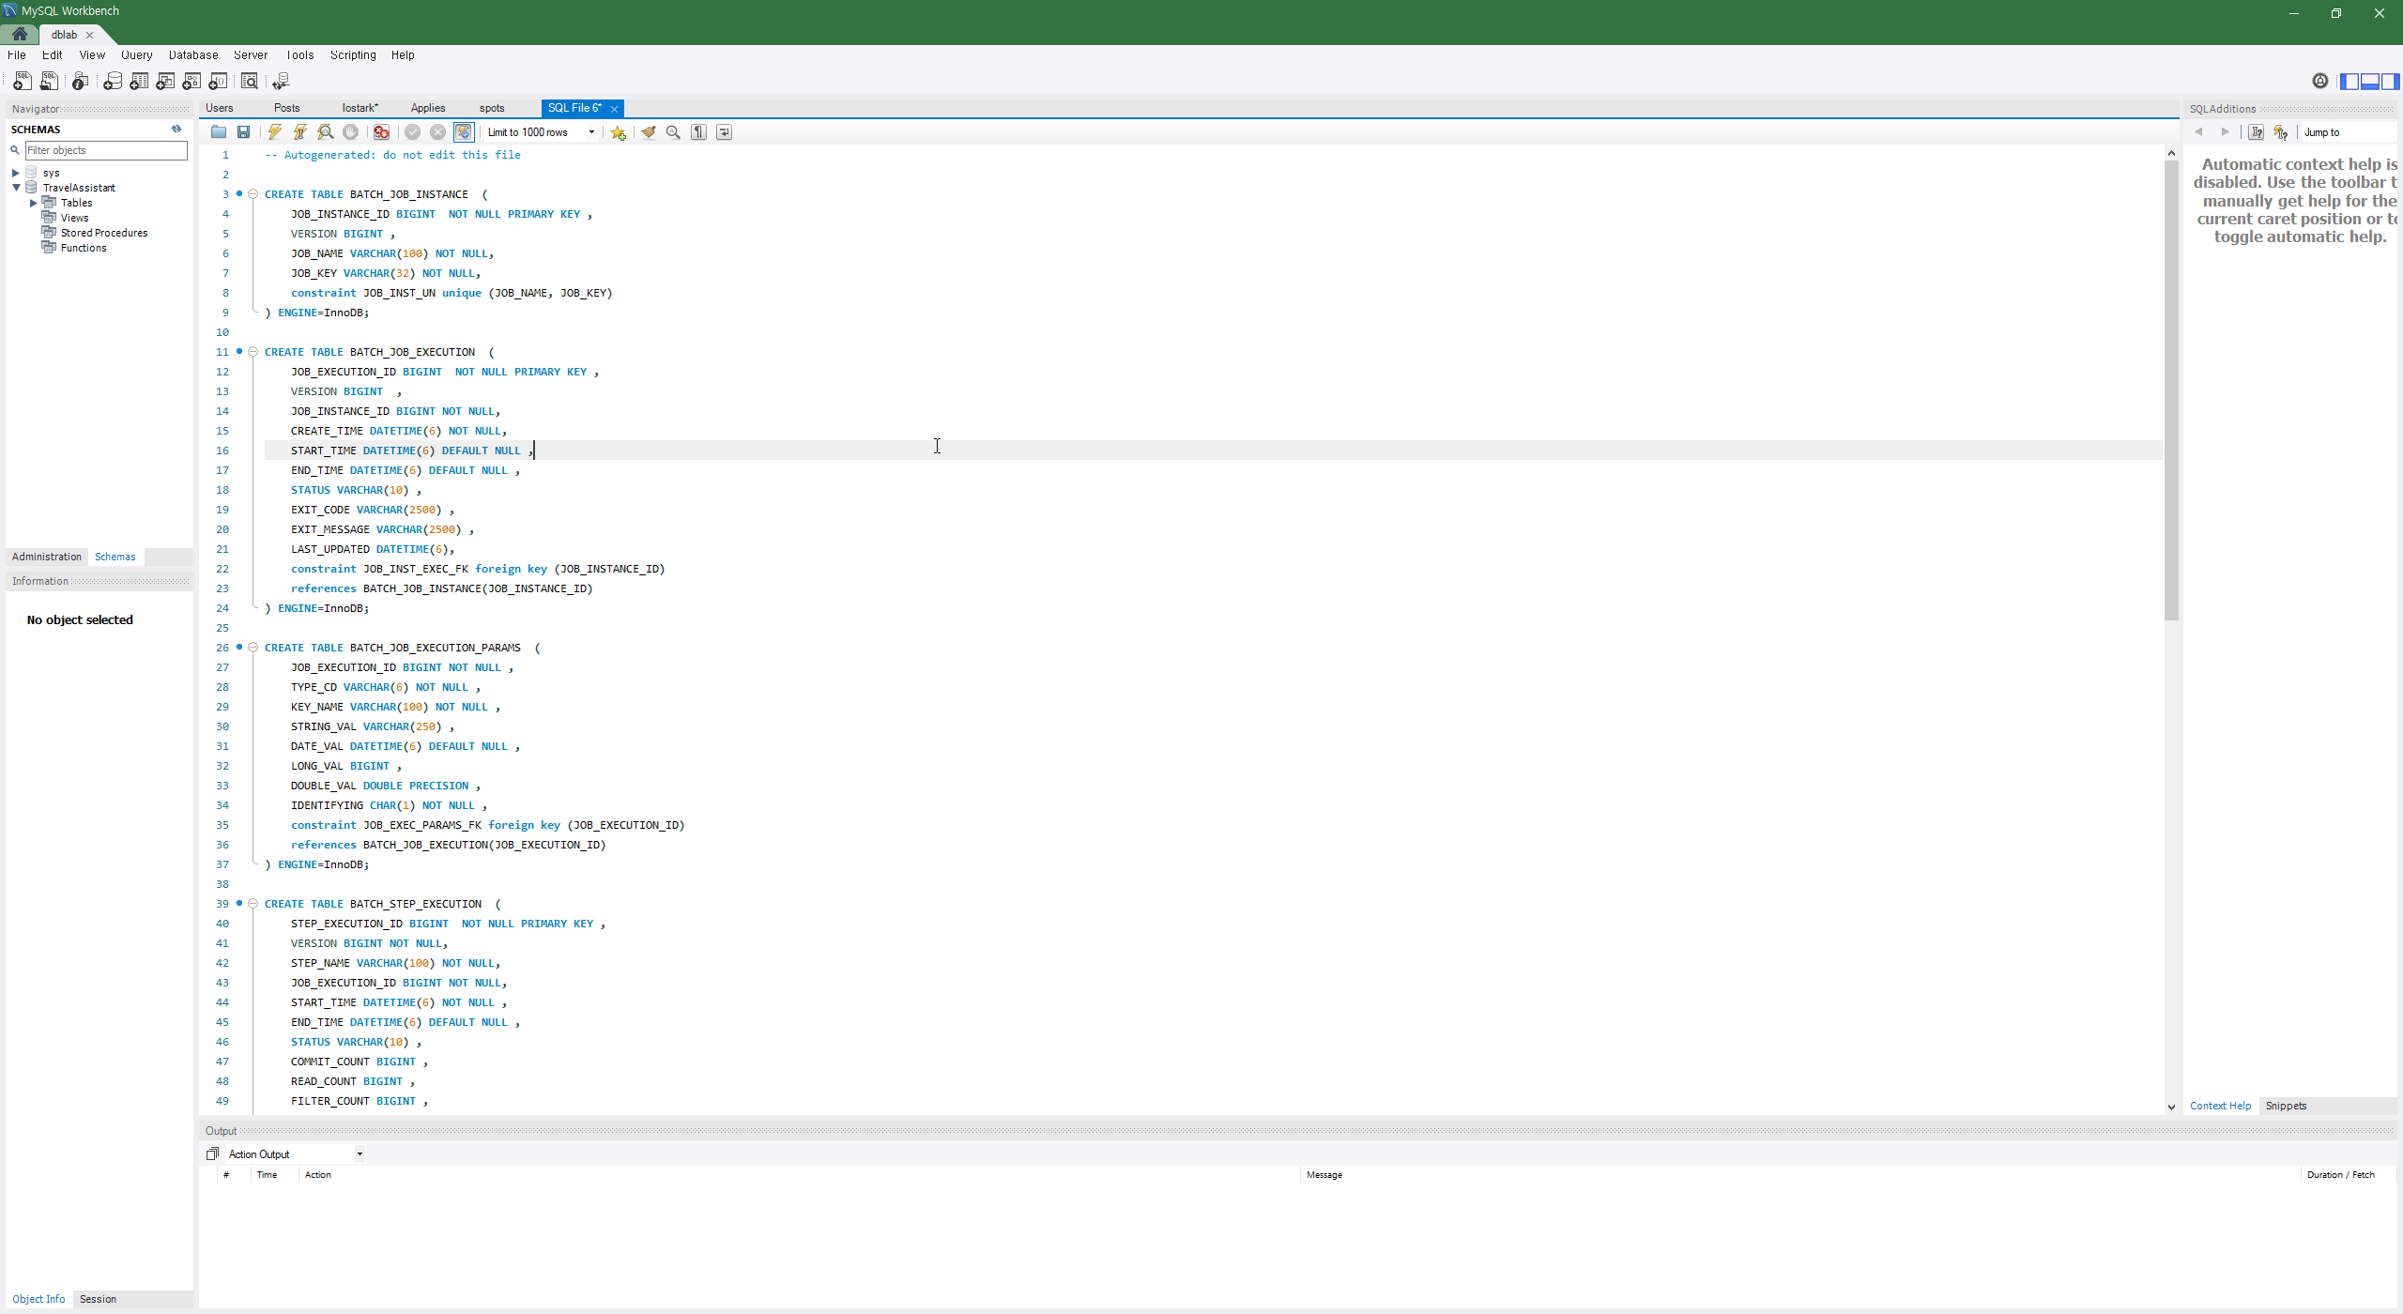Click the Execute lightning bolt icon
This screenshot has width=2403, height=1314.
(x=275, y=132)
